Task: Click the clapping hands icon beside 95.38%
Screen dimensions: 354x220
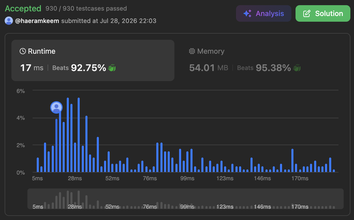Action: (297, 68)
